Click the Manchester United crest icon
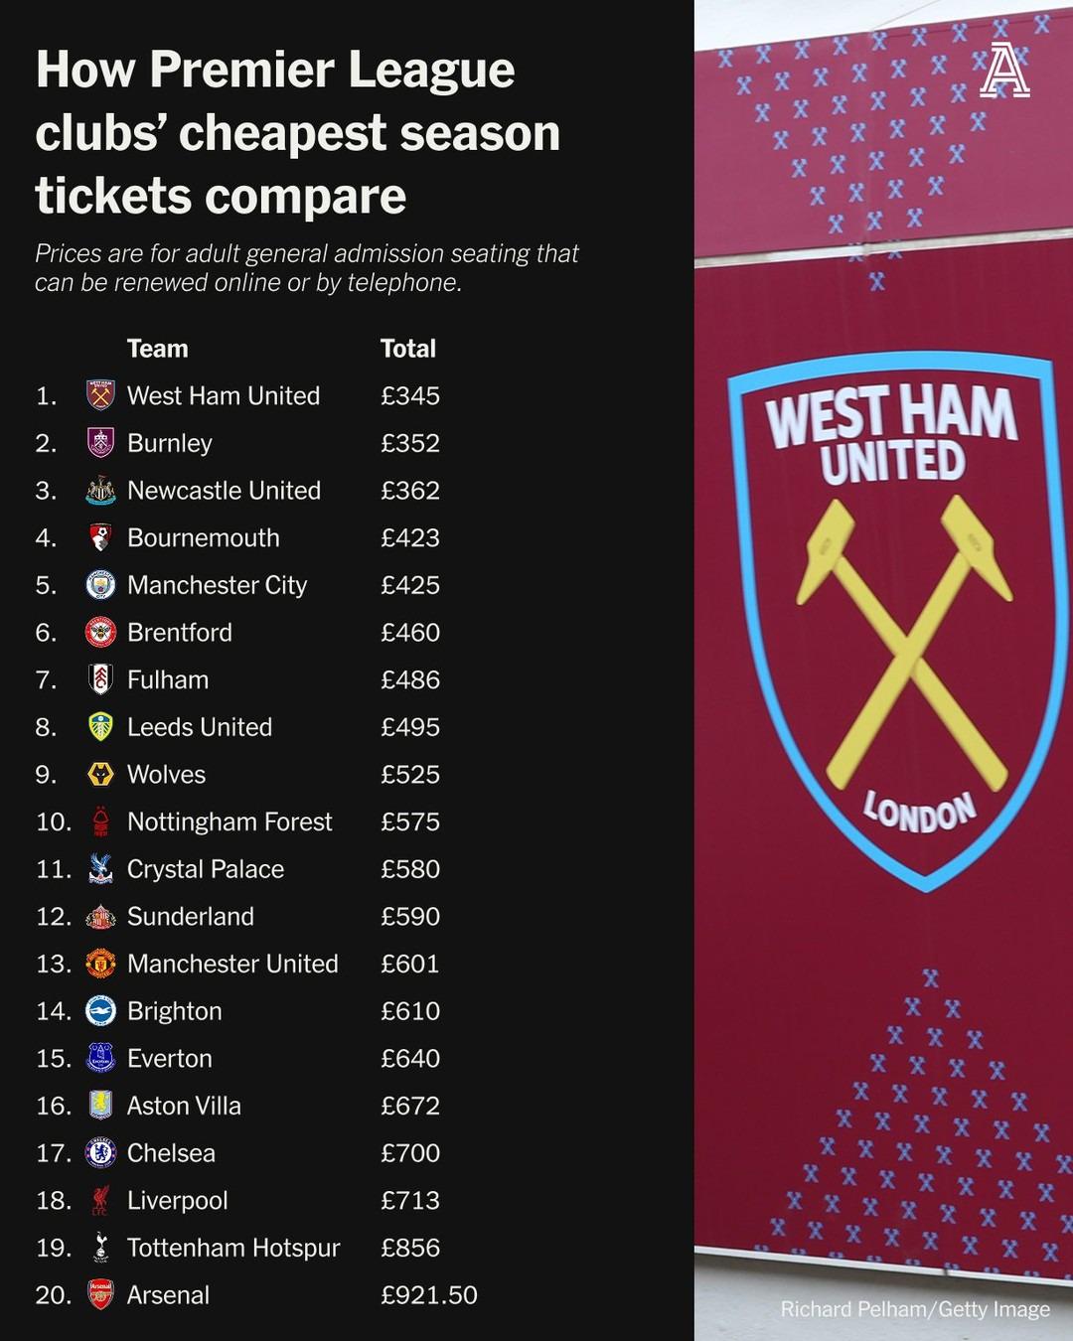 (100, 964)
